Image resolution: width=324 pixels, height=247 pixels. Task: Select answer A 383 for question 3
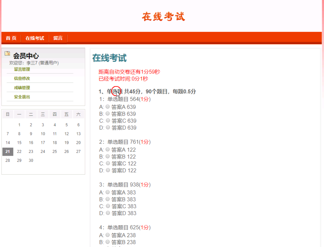107,192
